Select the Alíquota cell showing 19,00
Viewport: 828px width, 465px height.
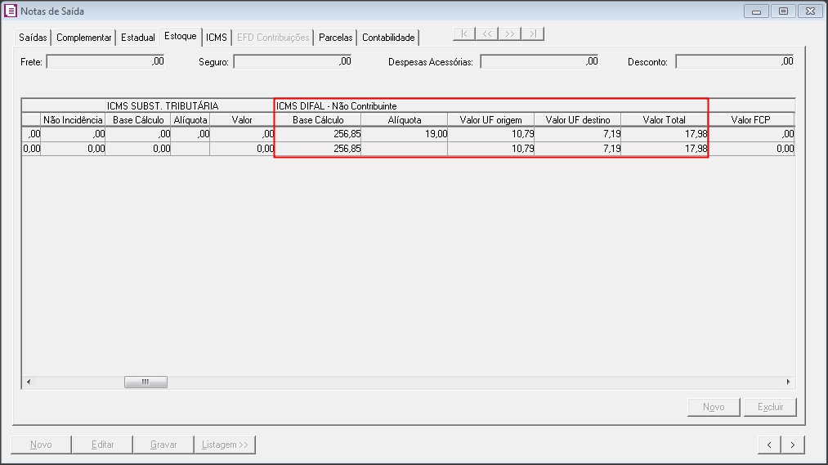(404, 134)
